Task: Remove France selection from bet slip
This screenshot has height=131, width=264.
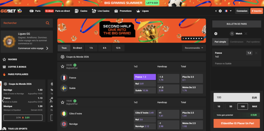Action: tap(256, 53)
